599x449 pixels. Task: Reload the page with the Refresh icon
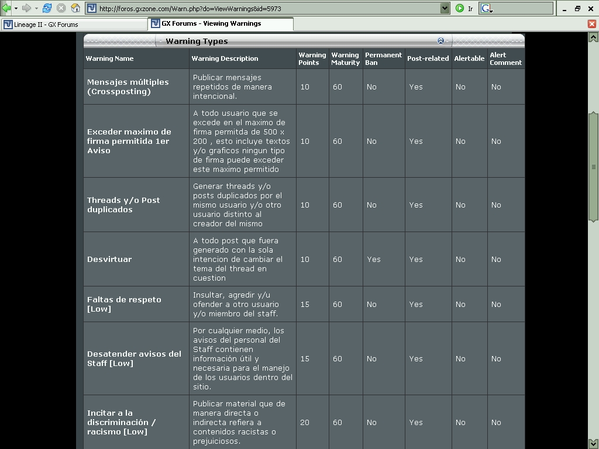47,8
